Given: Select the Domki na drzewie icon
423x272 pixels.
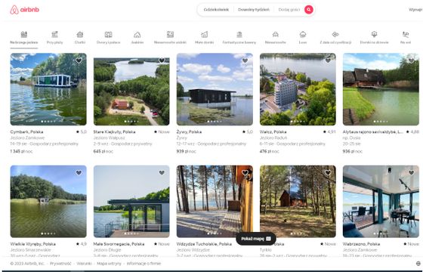Looking at the screenshot, I should tap(374, 34).
